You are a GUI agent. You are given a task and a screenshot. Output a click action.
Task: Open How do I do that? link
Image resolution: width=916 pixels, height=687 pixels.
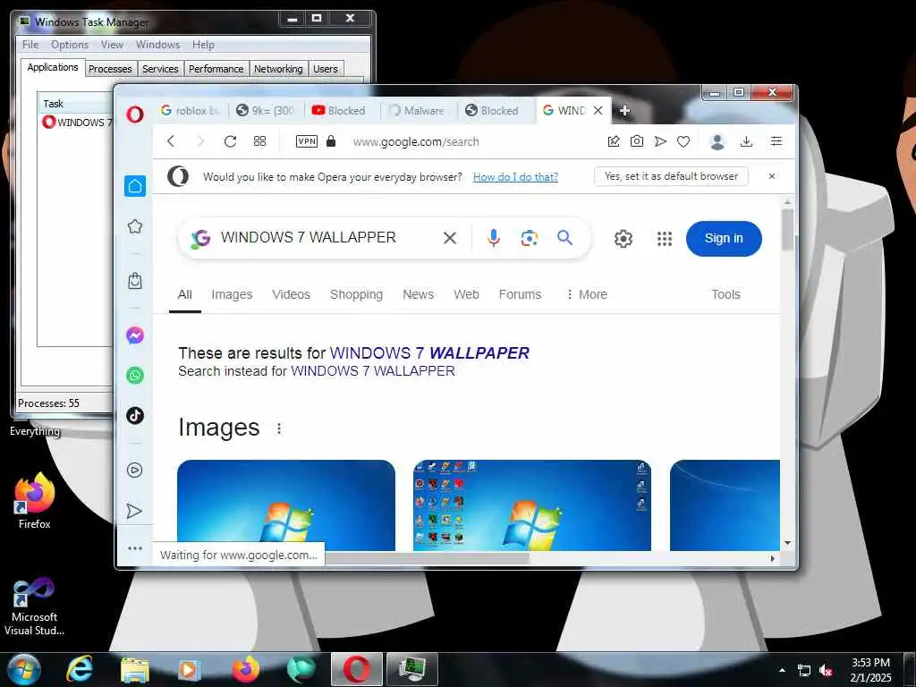click(x=515, y=177)
